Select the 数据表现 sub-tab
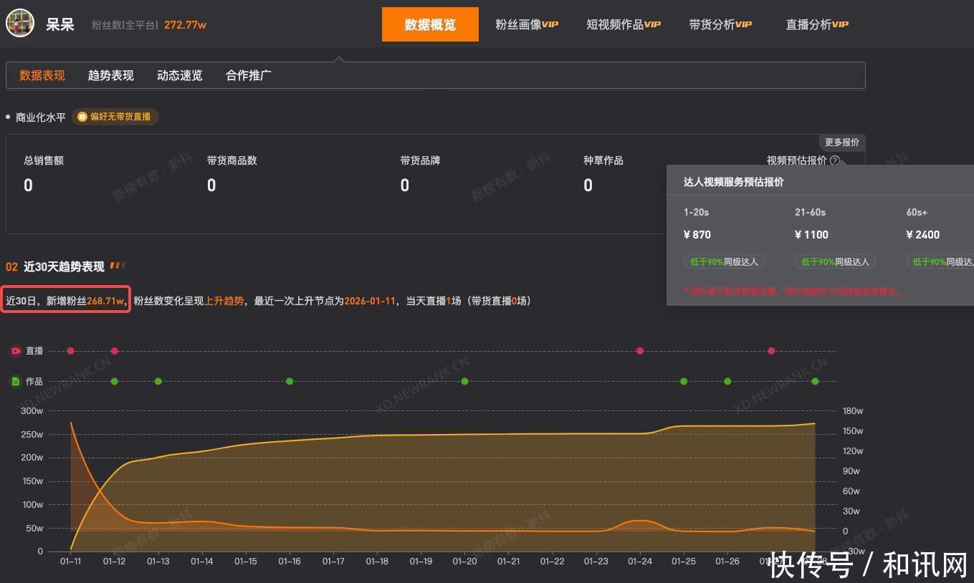Viewport: 974px width, 583px height. tap(42, 75)
